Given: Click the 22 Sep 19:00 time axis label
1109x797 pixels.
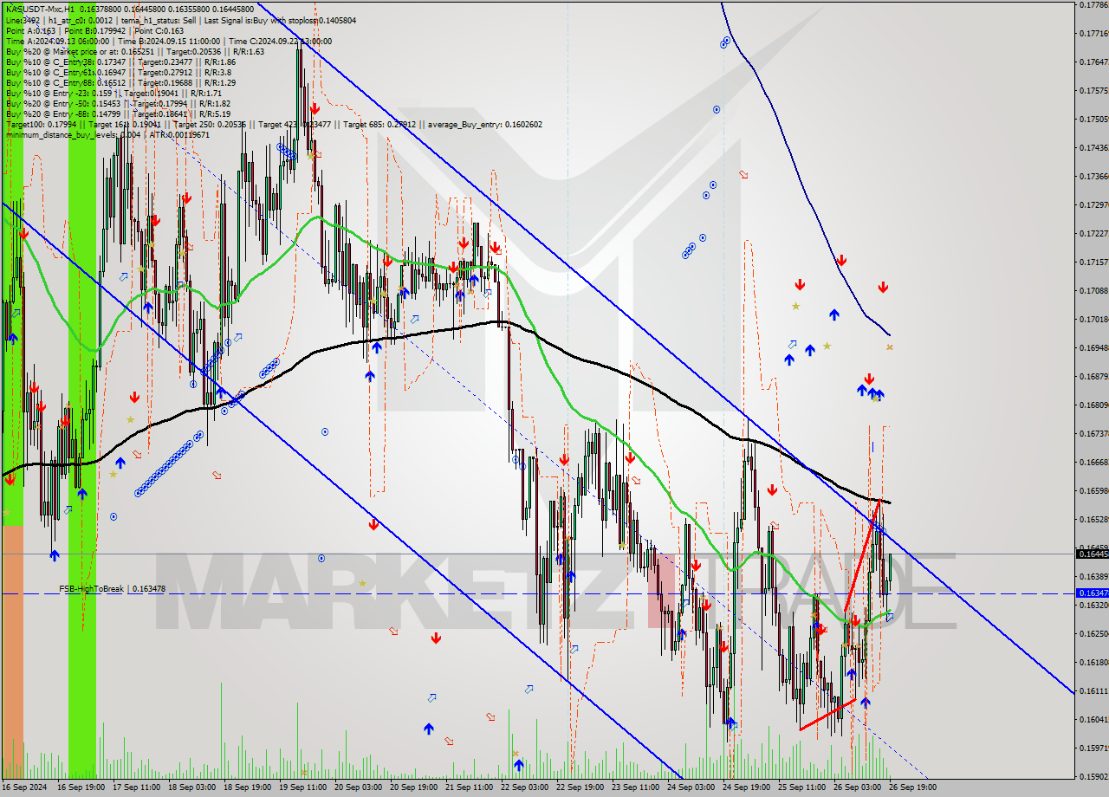Looking at the screenshot, I should [x=580, y=787].
